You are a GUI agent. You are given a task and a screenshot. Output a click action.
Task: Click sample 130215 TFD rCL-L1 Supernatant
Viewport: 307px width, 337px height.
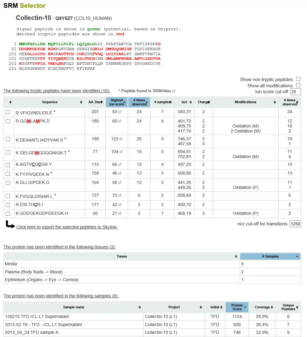click(37, 317)
